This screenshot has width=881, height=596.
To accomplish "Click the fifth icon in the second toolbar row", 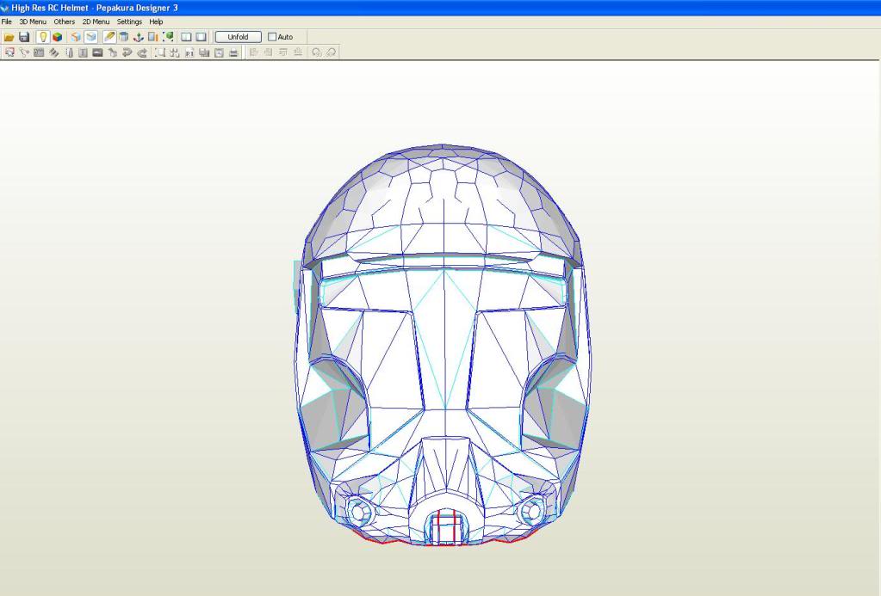I will (69, 52).
